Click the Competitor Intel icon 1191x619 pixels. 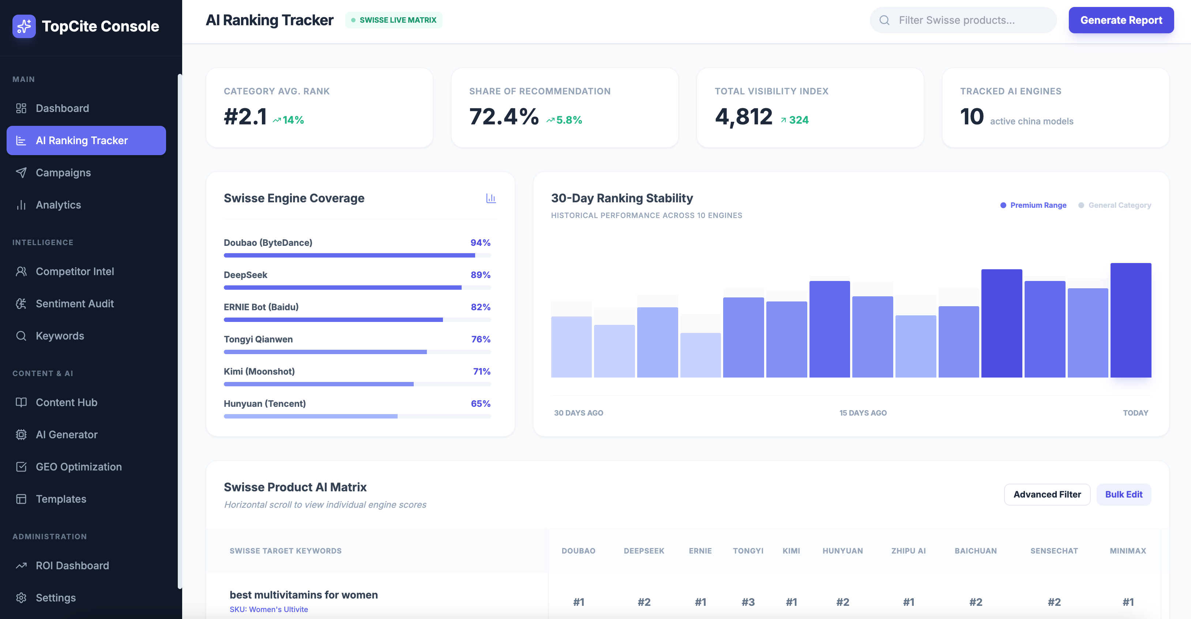point(21,271)
